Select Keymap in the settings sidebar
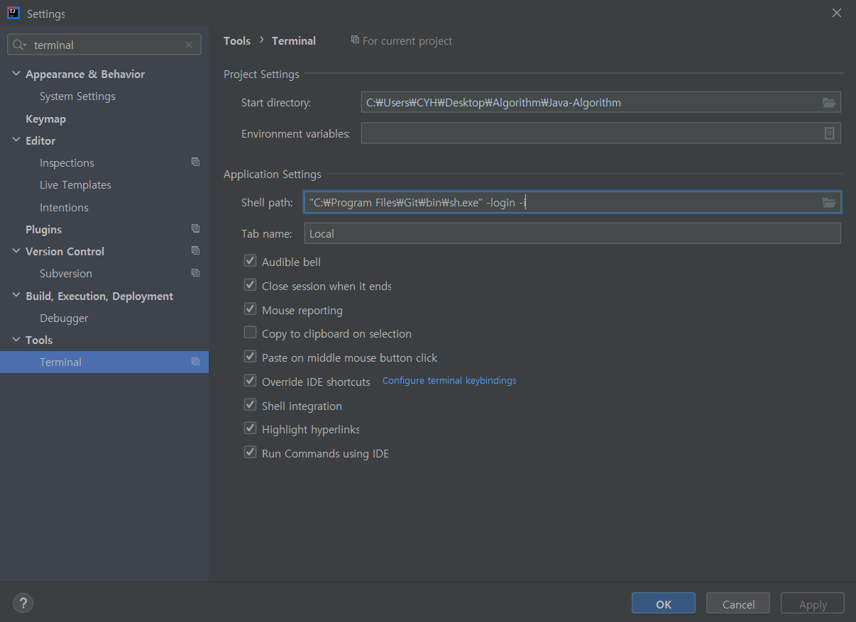 [45, 118]
